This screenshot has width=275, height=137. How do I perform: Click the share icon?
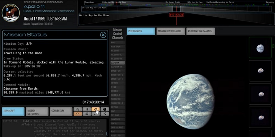(x=105, y=114)
